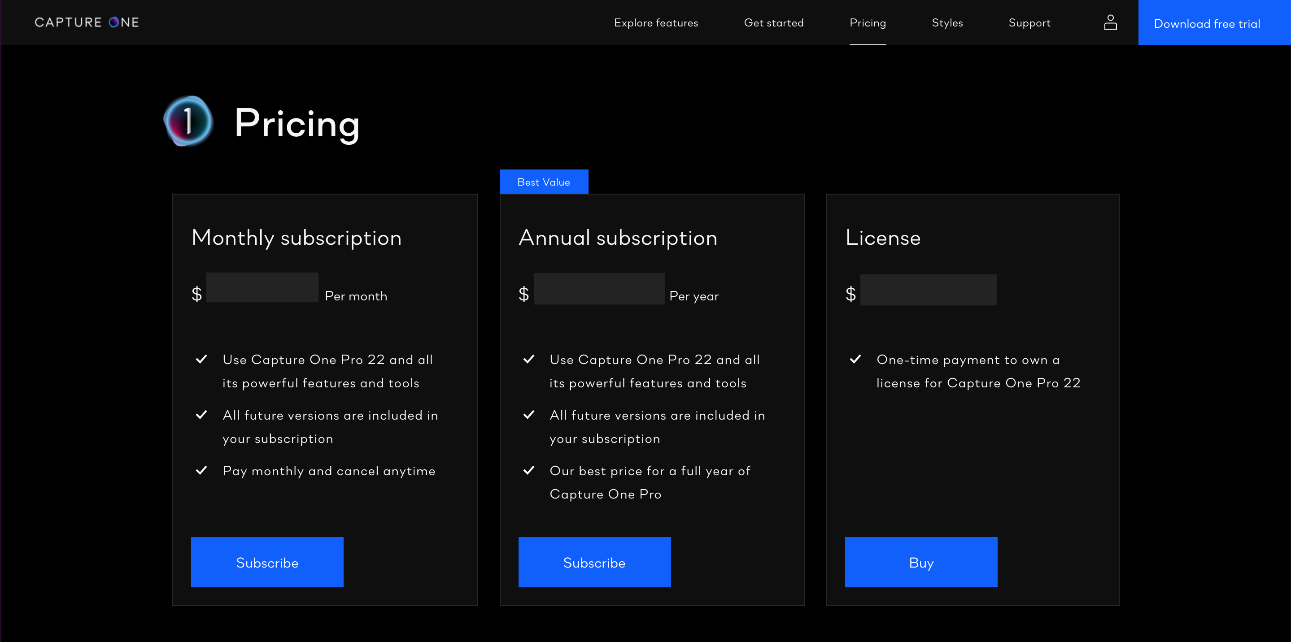Click Buy under the License plan
This screenshot has width=1291, height=642.
921,562
